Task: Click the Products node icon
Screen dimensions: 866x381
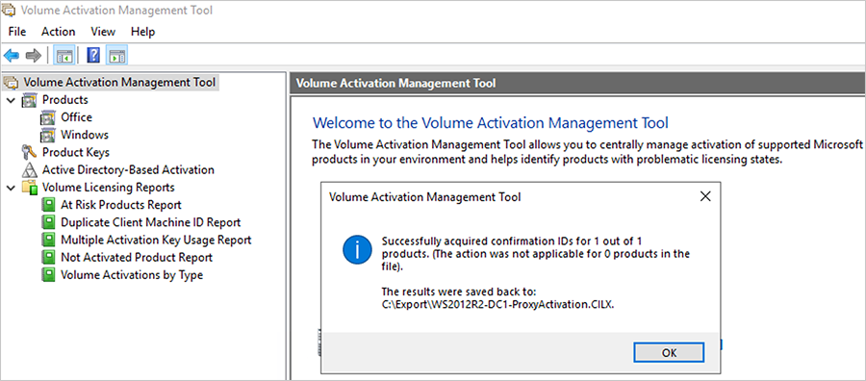Action: coord(30,100)
